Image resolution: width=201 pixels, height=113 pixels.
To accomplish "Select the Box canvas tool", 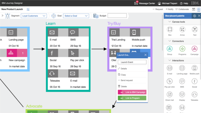I will coord(170,29).
